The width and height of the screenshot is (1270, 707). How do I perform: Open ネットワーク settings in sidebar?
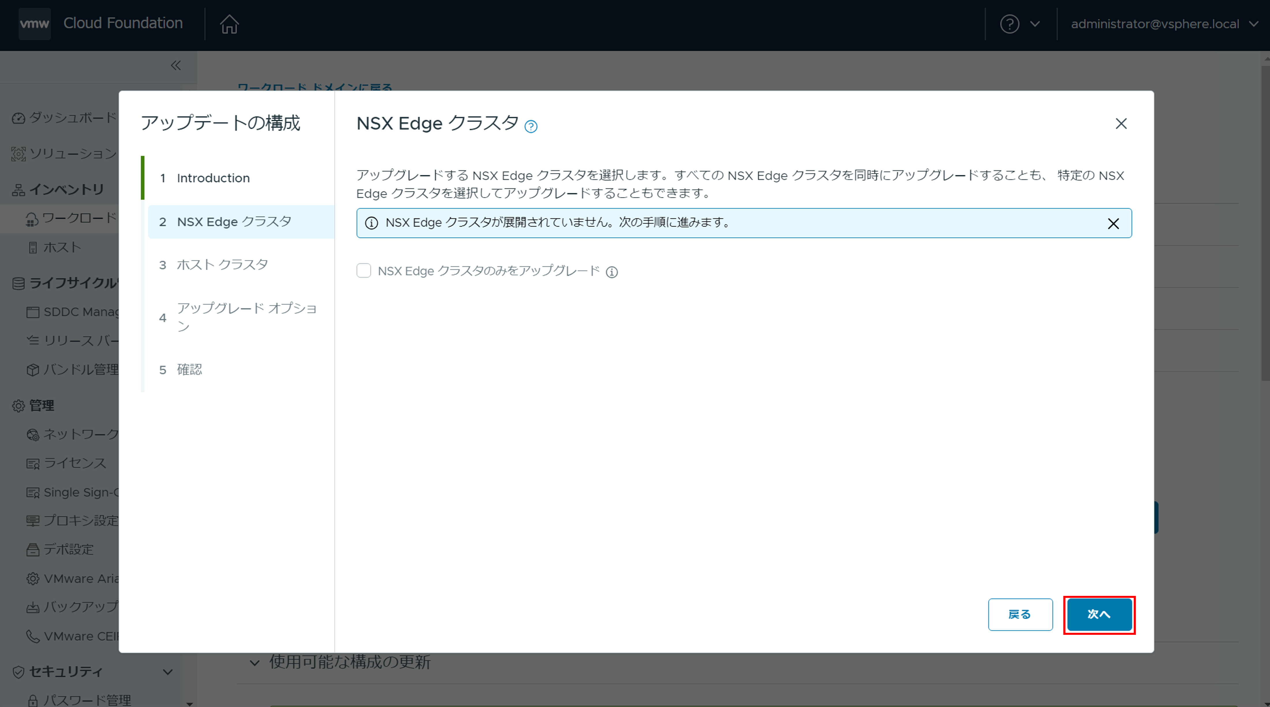72,434
